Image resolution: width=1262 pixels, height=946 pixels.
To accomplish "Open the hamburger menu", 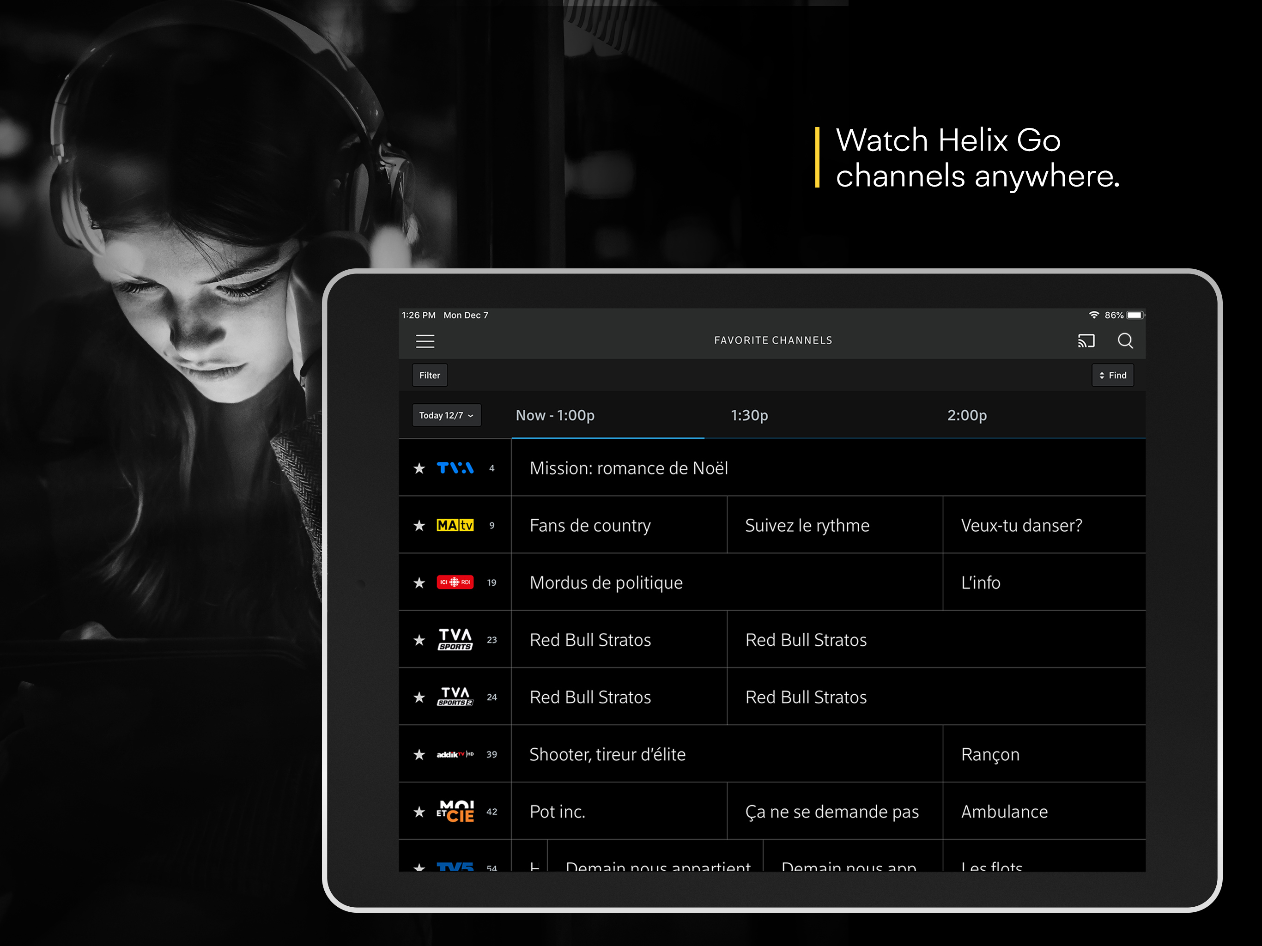I will click(425, 341).
